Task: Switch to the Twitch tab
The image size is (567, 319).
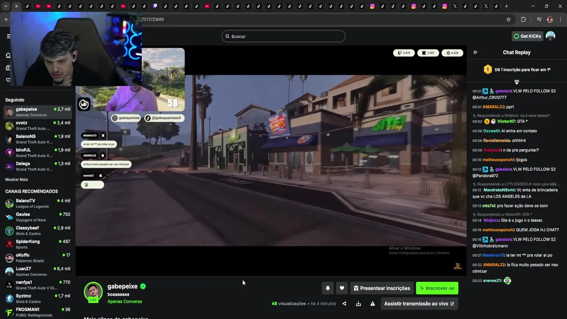Action: [x=155, y=6]
